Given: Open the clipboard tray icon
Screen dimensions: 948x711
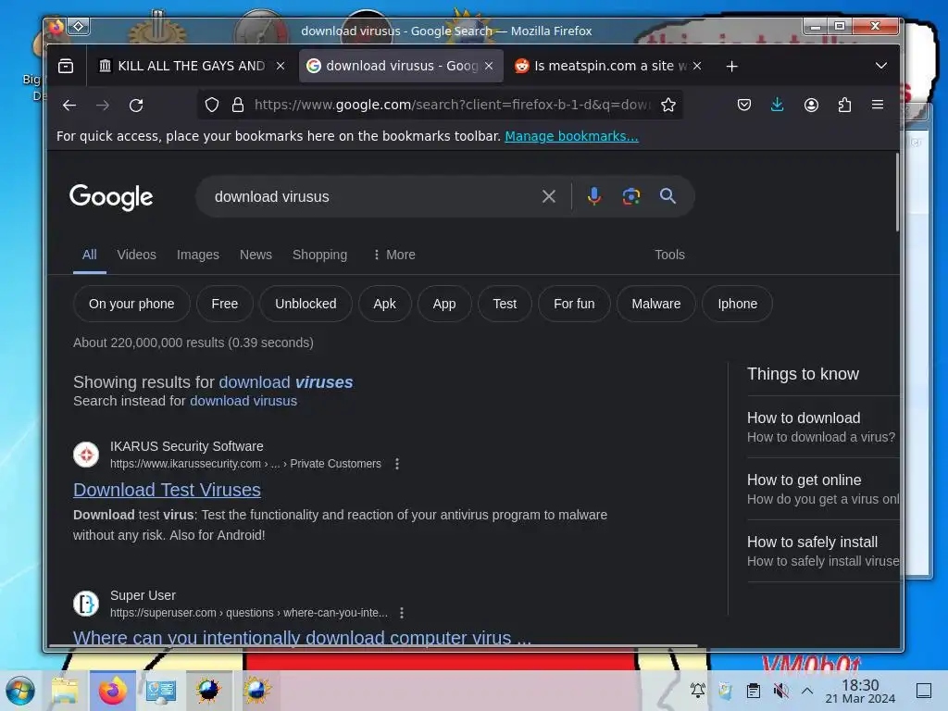Looking at the screenshot, I should [753, 690].
